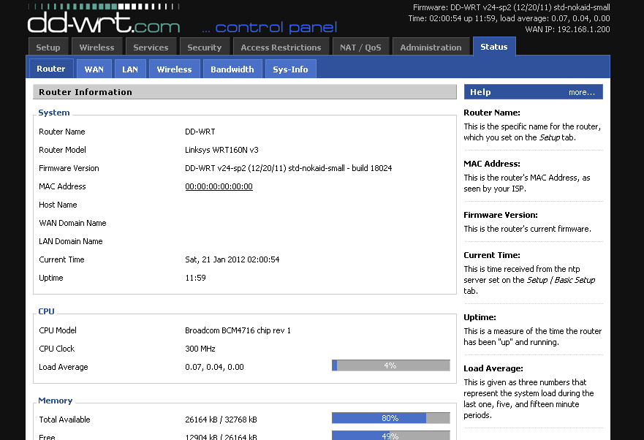
Task: Click the Uptime value 11:59
Action: pos(195,278)
